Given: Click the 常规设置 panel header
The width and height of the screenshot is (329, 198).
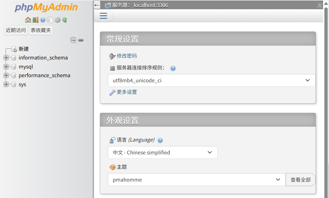Looking at the screenshot, I should (x=208, y=39).
